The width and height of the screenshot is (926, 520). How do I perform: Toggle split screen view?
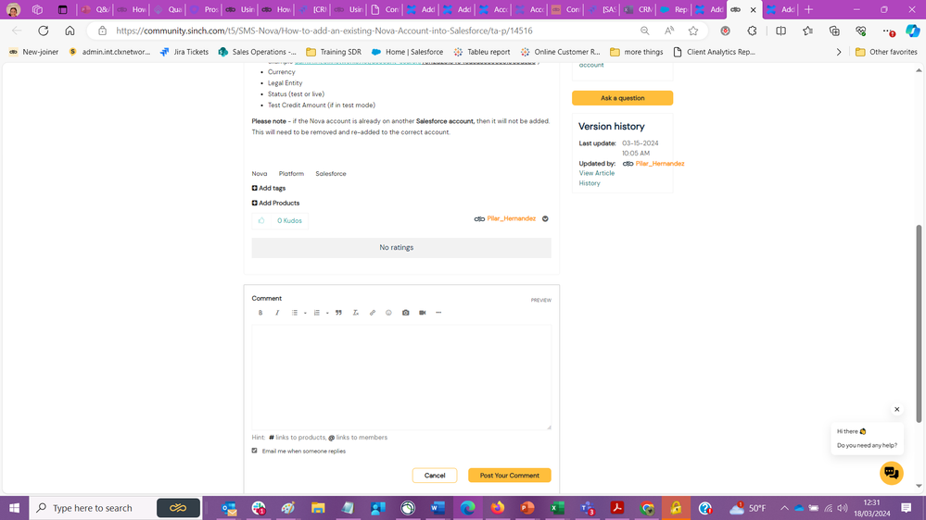click(780, 31)
